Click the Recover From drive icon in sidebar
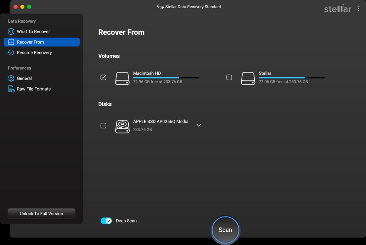366x245 pixels. pyautogui.click(x=11, y=42)
